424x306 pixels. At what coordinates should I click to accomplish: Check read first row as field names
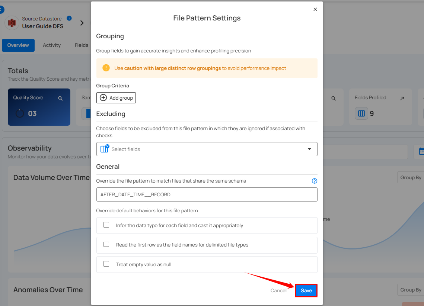click(106, 244)
